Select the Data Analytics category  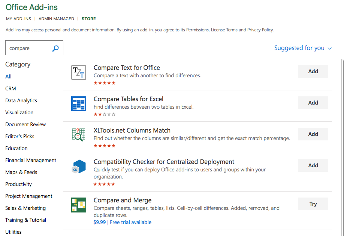tap(21, 100)
